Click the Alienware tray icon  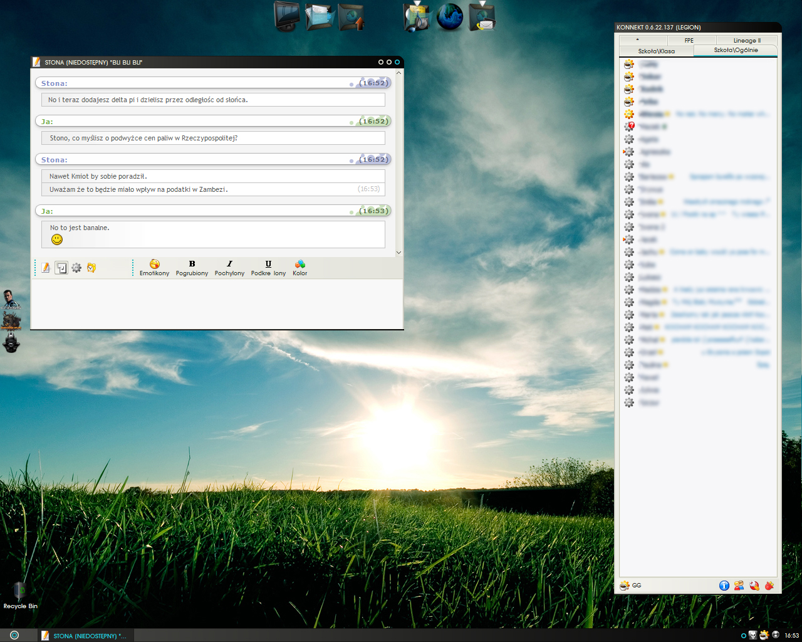point(753,635)
